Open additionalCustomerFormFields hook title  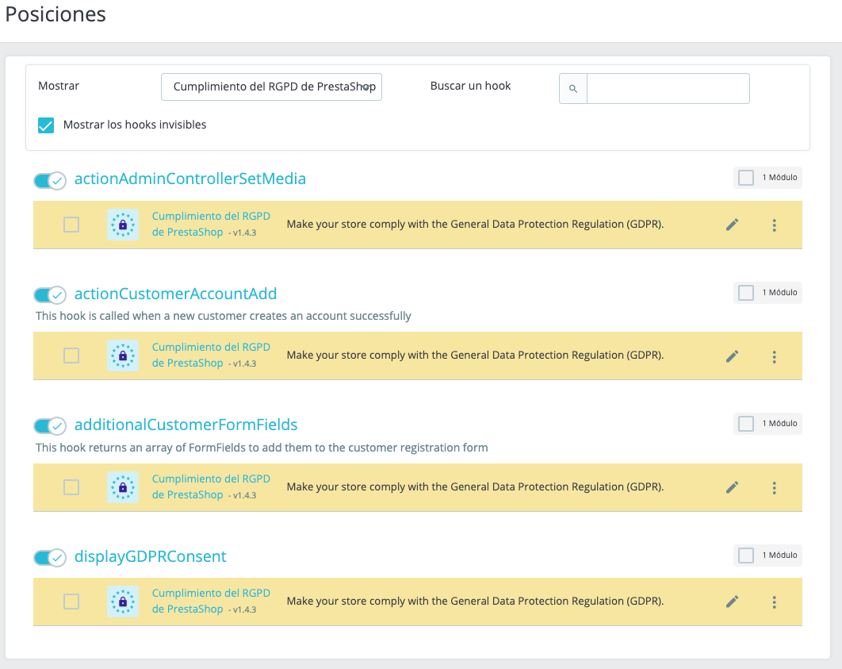186,425
